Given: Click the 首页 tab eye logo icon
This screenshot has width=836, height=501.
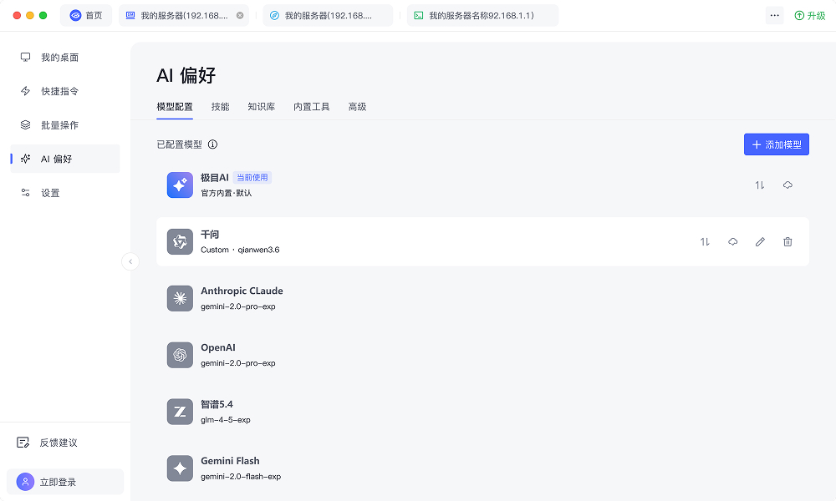Looking at the screenshot, I should click(76, 15).
